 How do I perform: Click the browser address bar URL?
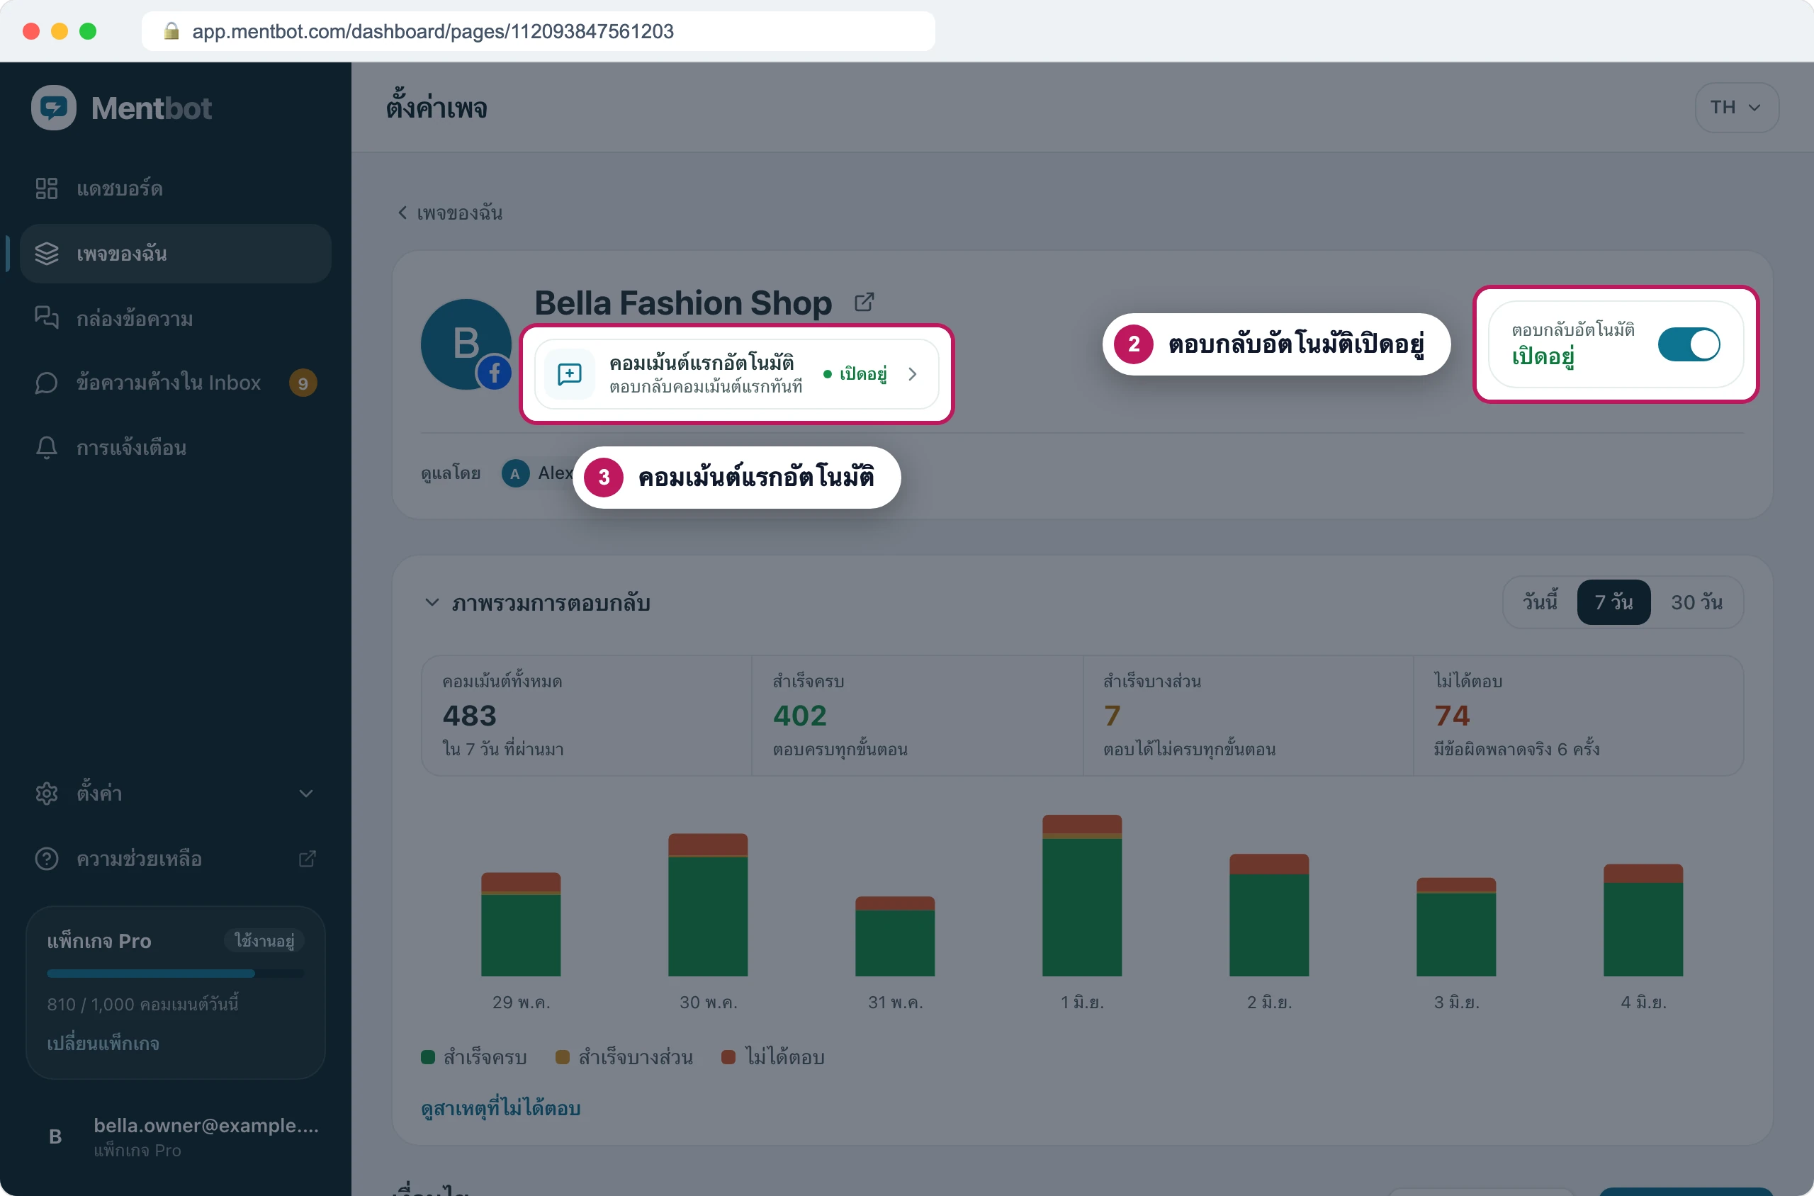click(x=432, y=31)
